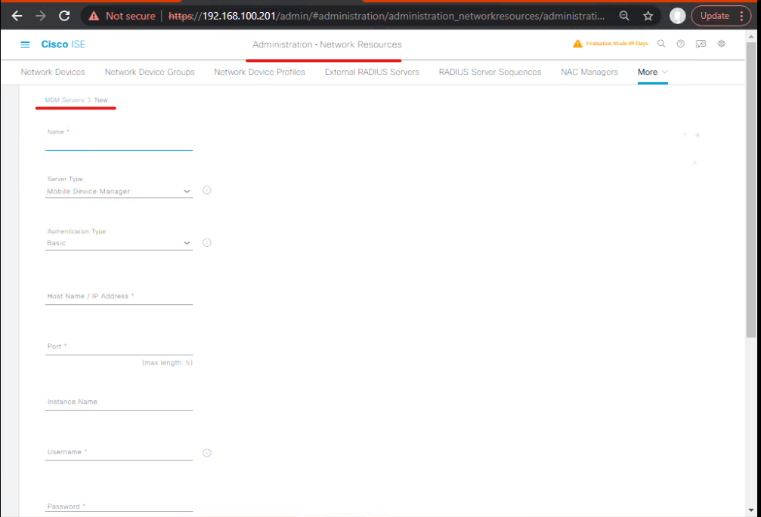The width and height of the screenshot is (761, 517).
Task: Focus the Port input field
Action: pos(119,347)
